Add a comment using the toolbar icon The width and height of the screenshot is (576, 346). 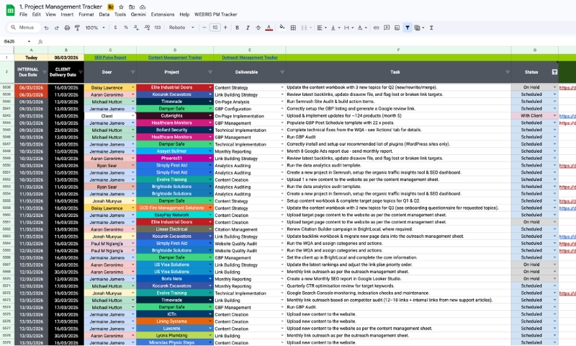tap(387, 27)
